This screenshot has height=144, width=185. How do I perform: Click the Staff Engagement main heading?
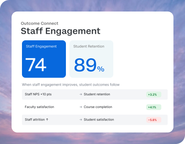point(61,31)
